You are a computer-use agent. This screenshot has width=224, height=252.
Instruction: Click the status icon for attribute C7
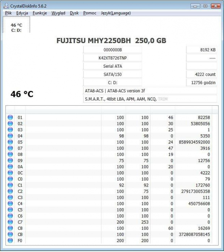[x=10, y=222]
